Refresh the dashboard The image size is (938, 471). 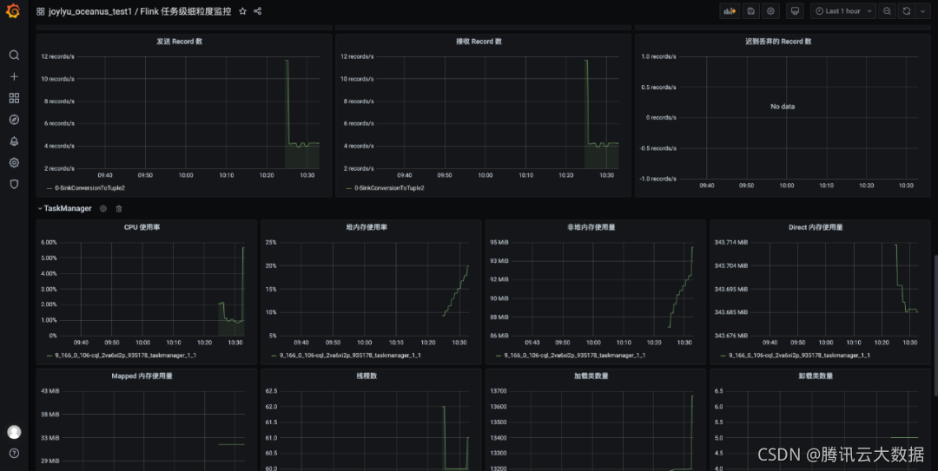click(x=906, y=10)
